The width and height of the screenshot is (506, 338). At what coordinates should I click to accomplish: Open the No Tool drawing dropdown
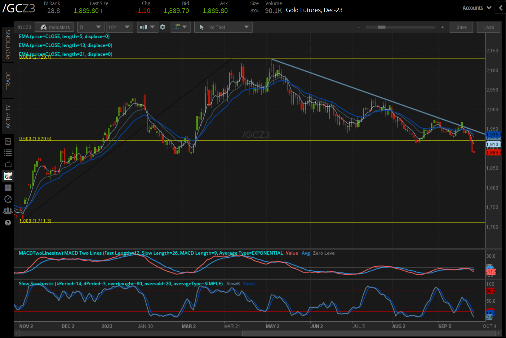pyautogui.click(x=223, y=27)
